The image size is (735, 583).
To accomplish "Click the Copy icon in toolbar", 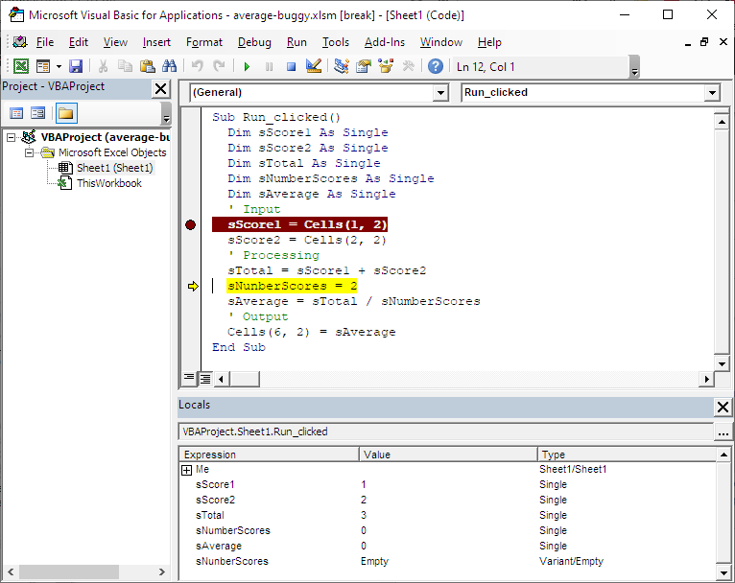I will coord(125,66).
